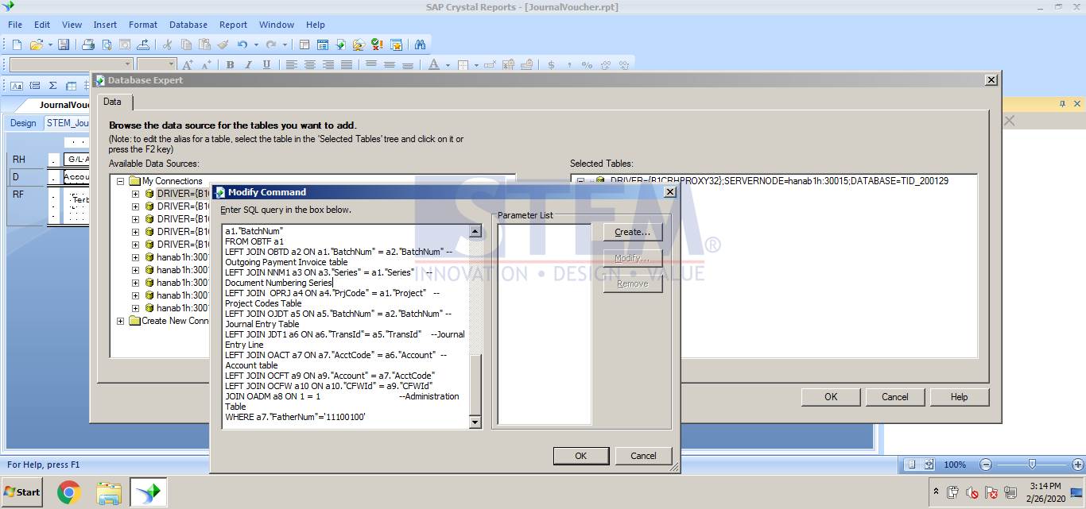Click the Font Color 'A' icon
Screen dimensions: 1086x509
[x=433, y=64]
